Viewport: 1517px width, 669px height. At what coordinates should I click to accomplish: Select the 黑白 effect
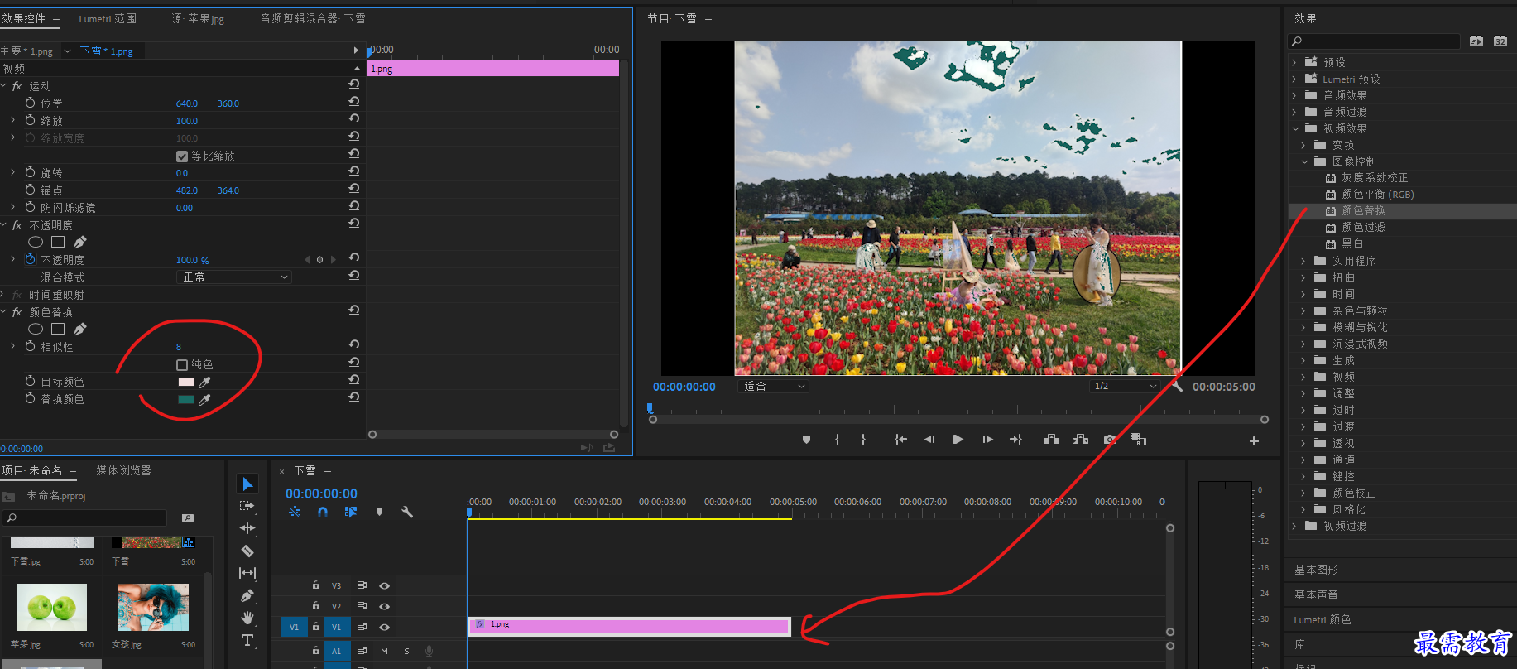coord(1352,244)
